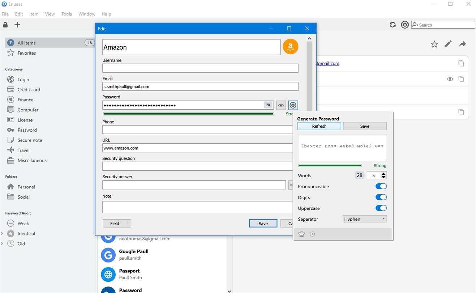Open the Help menu
Screen dimensions: 476x293
click(x=106, y=14)
